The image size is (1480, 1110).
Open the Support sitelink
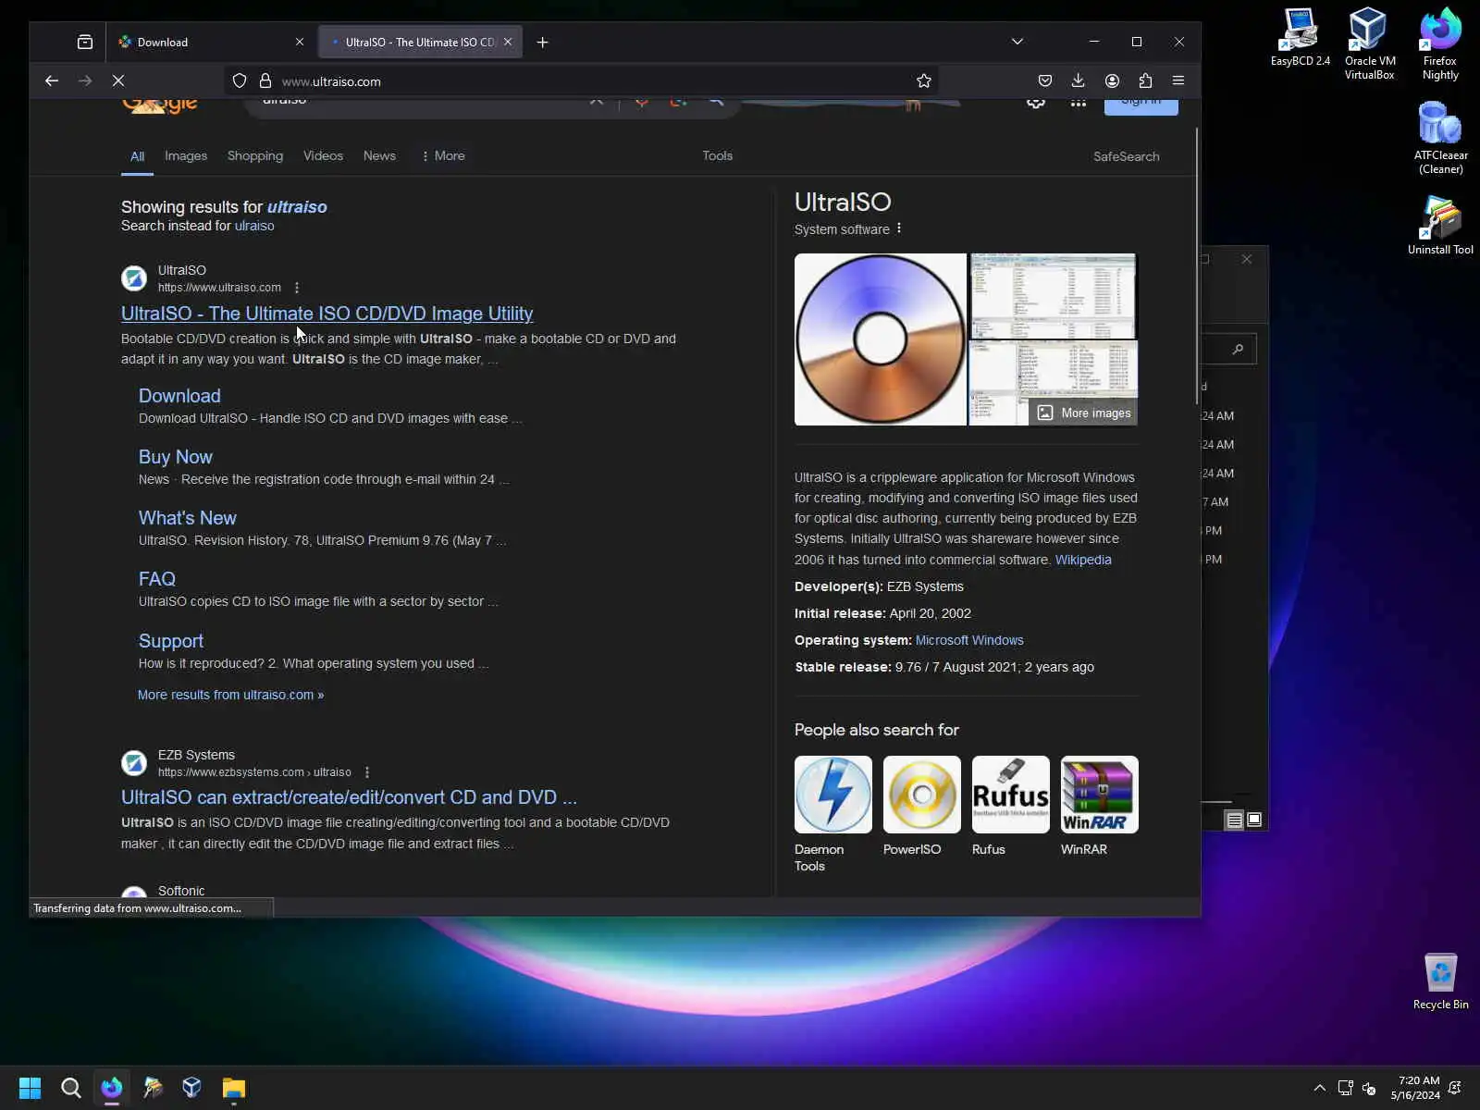(171, 641)
